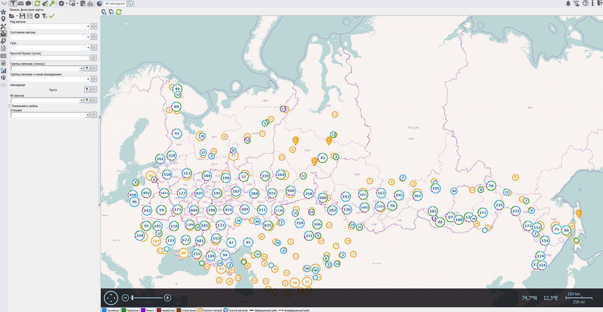Click the notifications bell icon

click(x=569, y=3)
